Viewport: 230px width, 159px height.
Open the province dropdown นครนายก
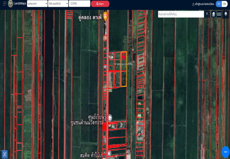point(37,4)
